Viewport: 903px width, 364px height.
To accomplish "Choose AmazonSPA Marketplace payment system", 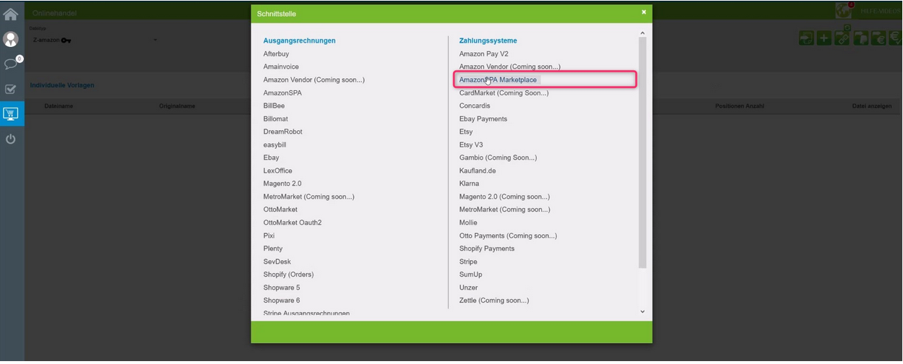I will pyautogui.click(x=498, y=80).
